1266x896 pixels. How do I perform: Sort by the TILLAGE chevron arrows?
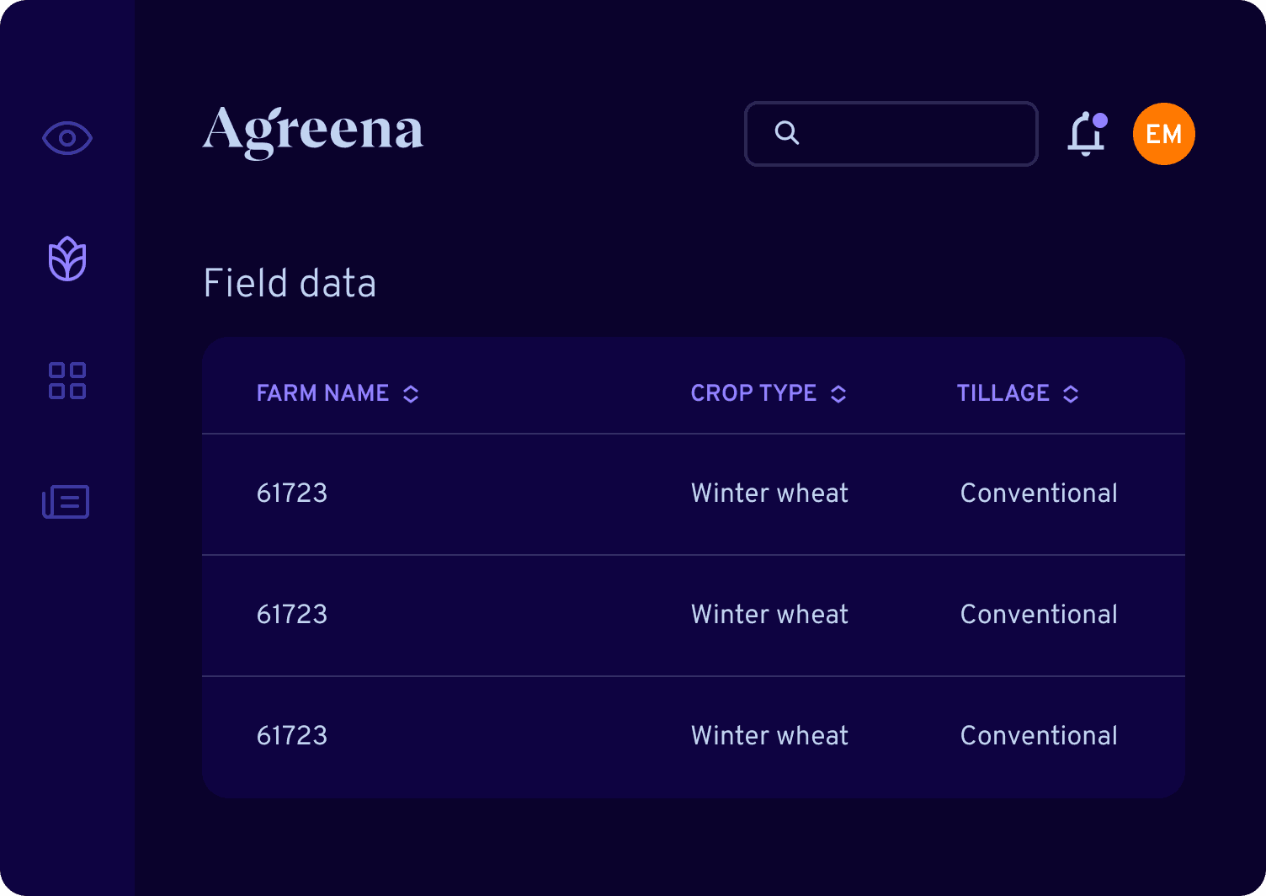tap(1071, 394)
